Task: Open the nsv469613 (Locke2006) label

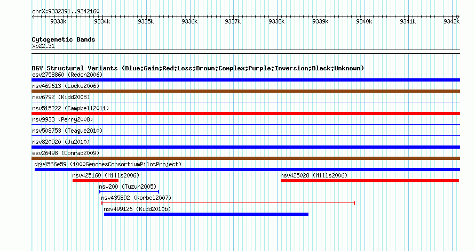Action: (x=66, y=86)
